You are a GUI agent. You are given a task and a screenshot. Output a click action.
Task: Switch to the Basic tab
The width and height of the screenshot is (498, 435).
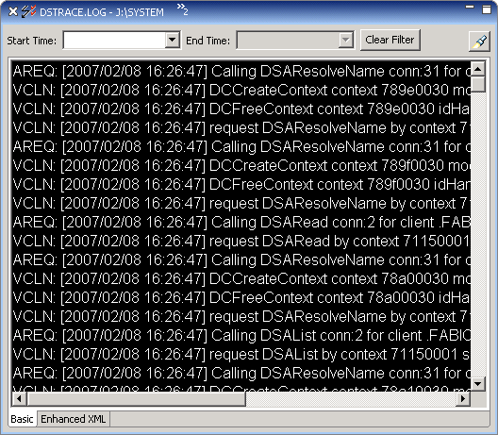22,419
